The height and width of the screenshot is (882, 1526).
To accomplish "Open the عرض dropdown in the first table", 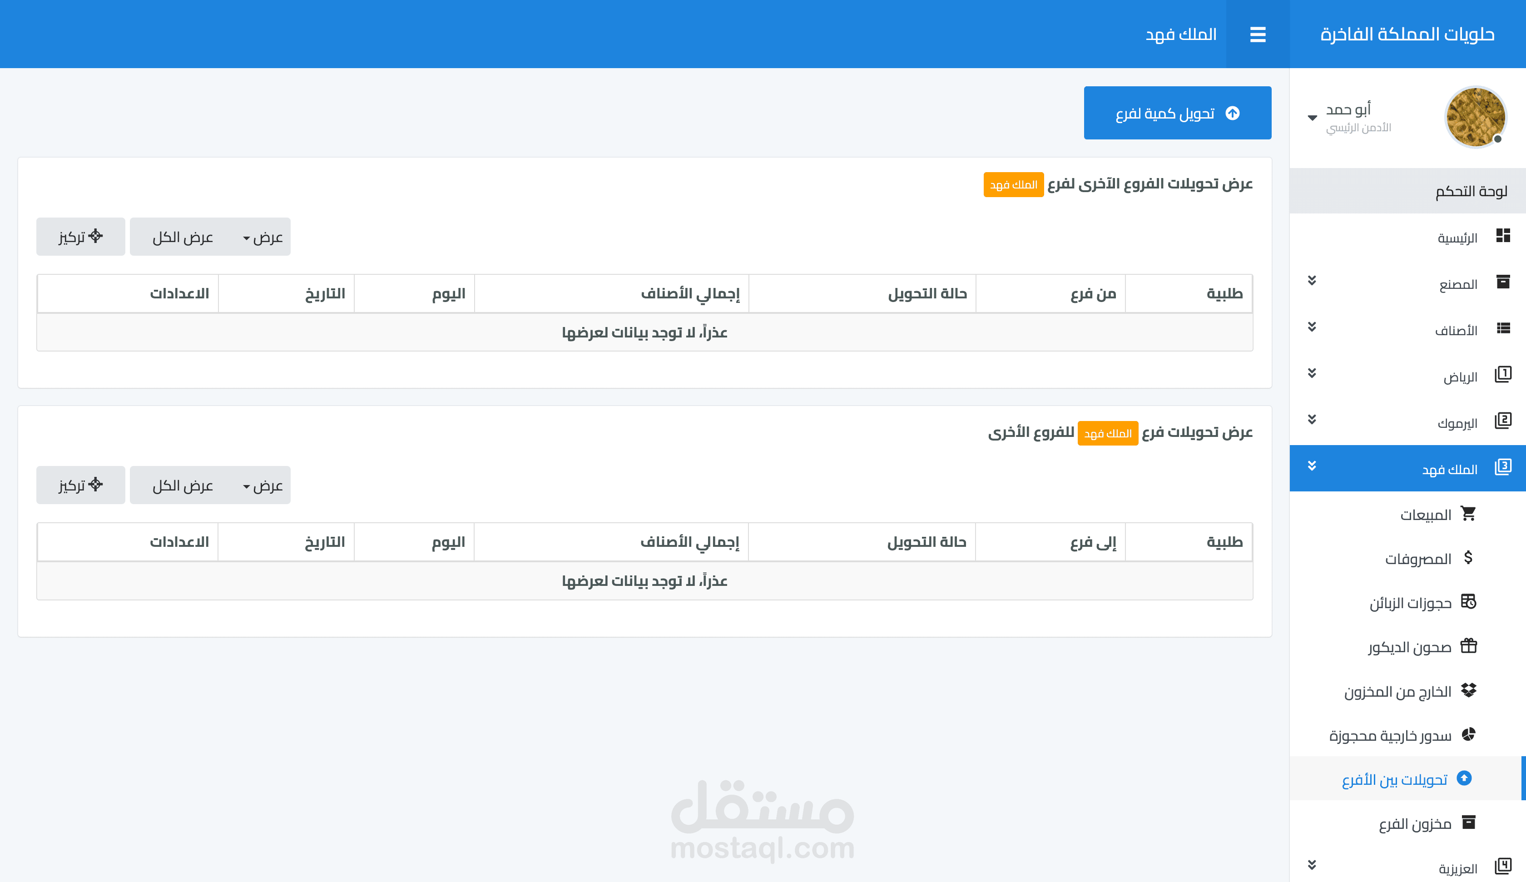I will pos(263,237).
